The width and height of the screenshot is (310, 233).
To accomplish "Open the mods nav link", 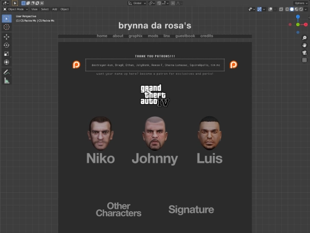I will pos(153,36).
